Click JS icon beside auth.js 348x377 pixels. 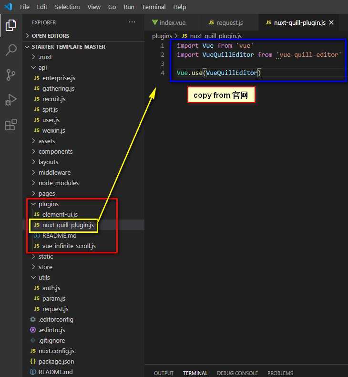(x=37, y=288)
